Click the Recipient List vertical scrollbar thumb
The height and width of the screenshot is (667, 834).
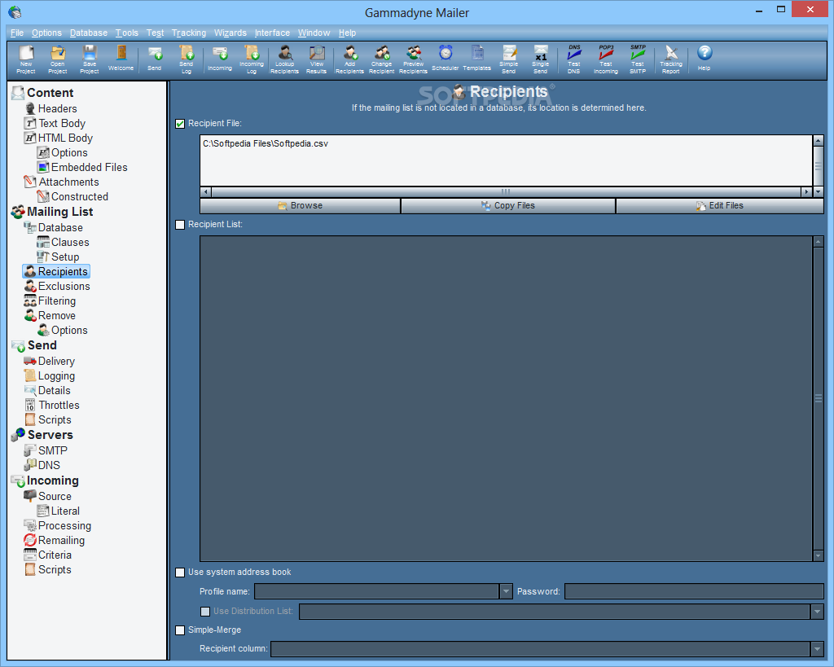coord(818,398)
